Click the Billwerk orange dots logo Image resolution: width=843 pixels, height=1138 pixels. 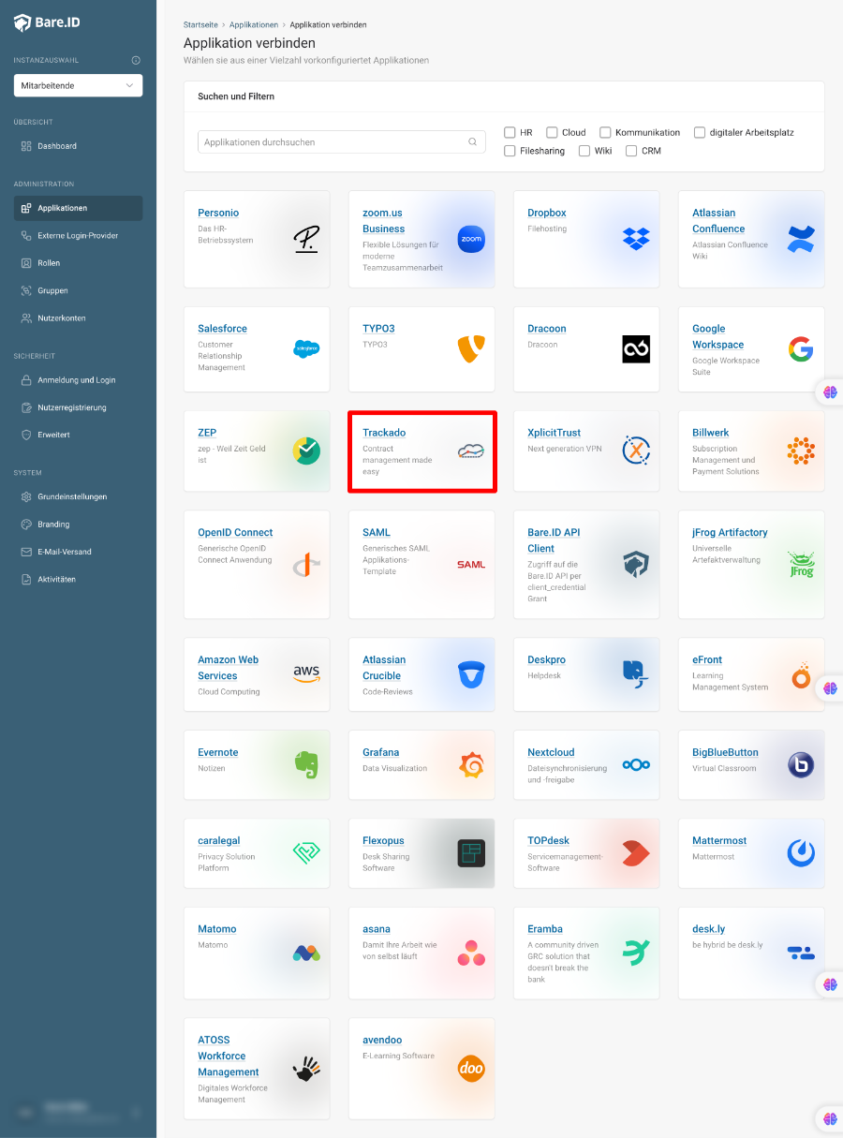[x=801, y=451]
